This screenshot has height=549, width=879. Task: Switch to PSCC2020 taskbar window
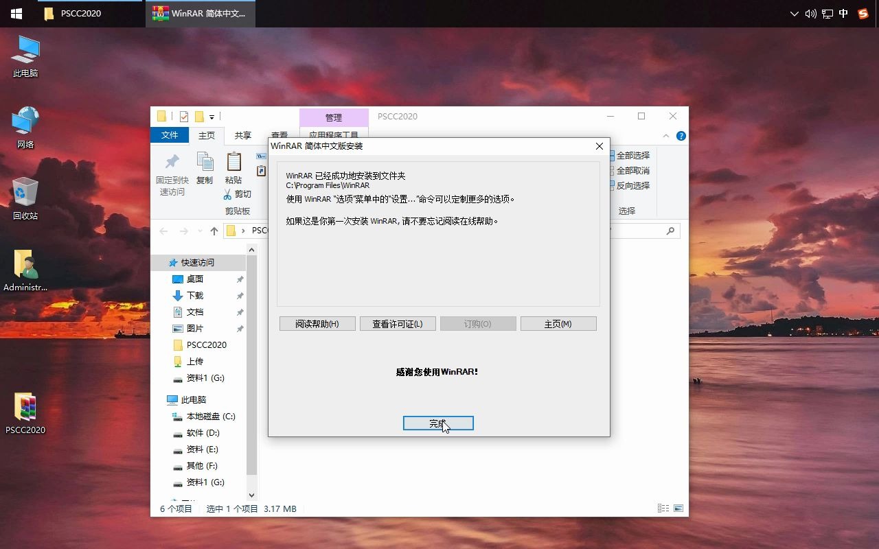pos(89,14)
